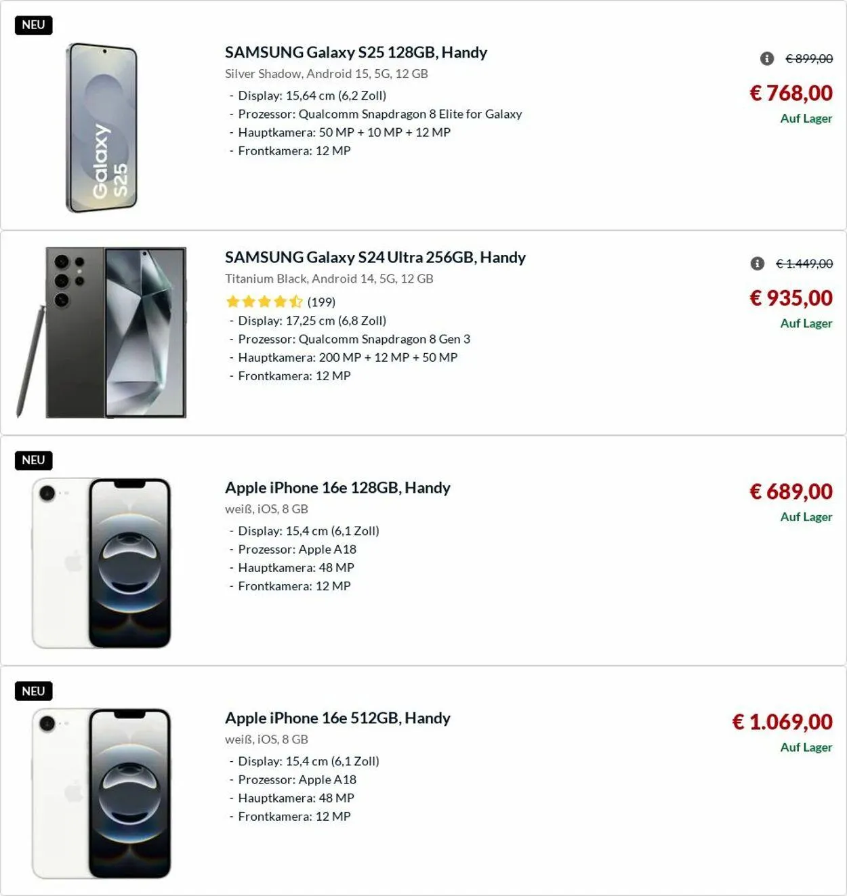Click the iPhone 16e 512GB product image
847x896 pixels.
click(102, 793)
